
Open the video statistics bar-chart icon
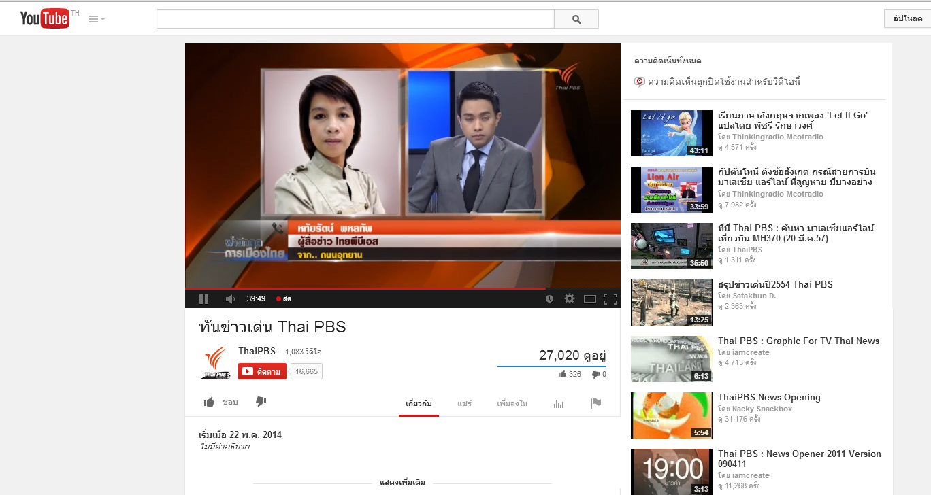tap(559, 403)
